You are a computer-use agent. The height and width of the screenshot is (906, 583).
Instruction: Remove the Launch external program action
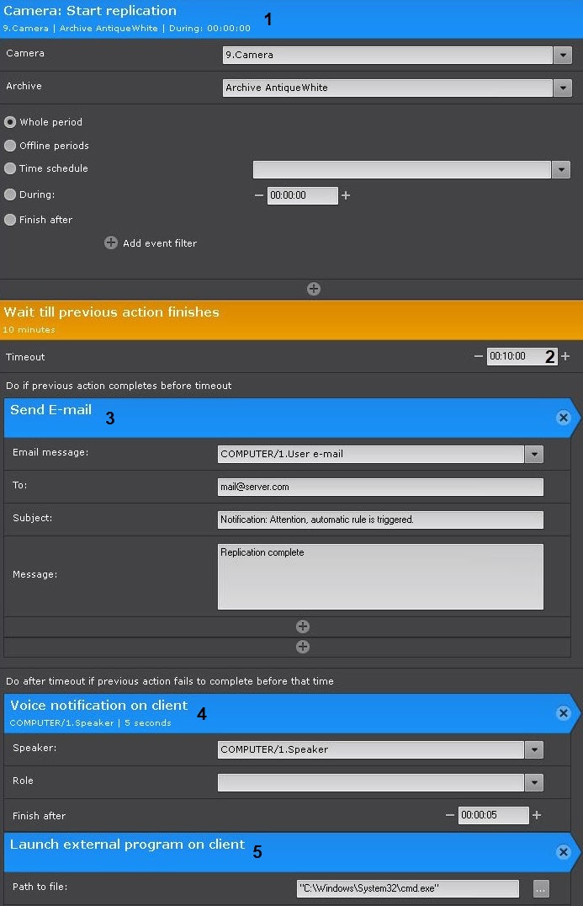point(563,852)
